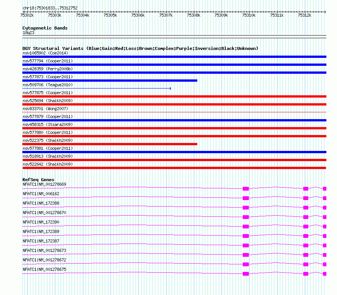Click the nsv1065902 (Coe2014) variant label

point(45,53)
